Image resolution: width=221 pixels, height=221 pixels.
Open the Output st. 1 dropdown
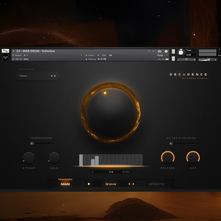coord(47,55)
